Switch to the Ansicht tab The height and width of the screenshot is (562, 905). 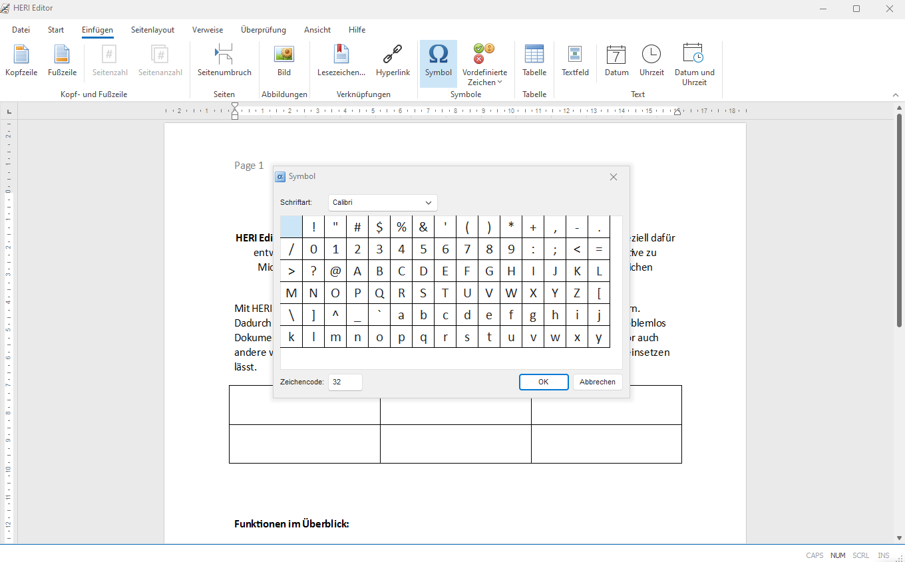tap(317, 30)
